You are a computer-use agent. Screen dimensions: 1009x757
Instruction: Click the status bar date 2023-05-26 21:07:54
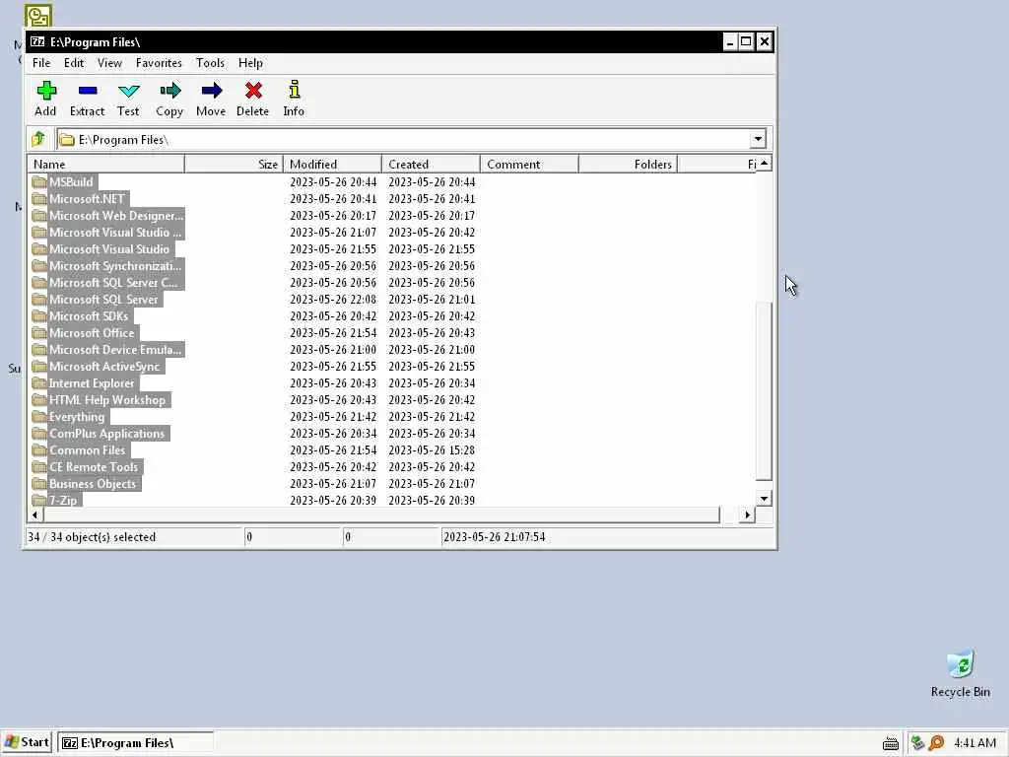click(x=495, y=537)
